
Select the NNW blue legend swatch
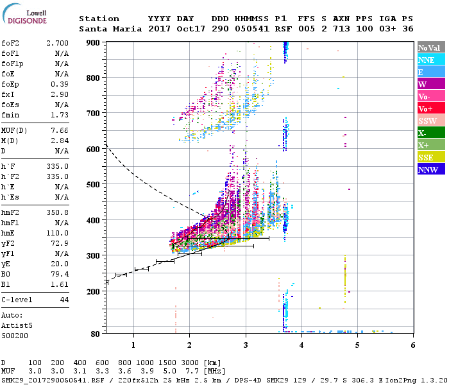coord(431,169)
